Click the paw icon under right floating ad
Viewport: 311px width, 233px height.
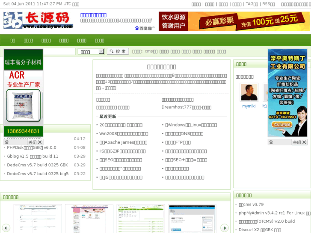271,142
